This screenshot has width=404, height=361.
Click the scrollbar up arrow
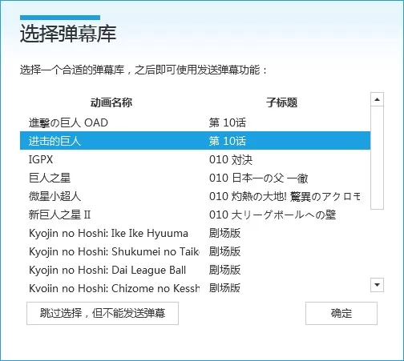coord(377,99)
